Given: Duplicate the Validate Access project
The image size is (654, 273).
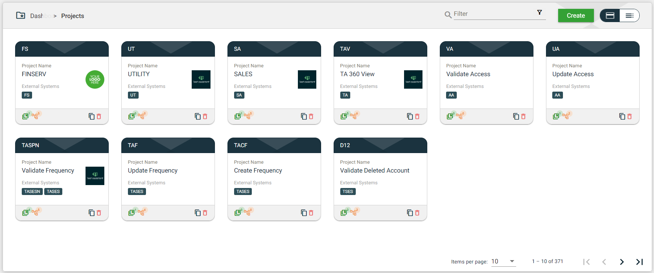Looking at the screenshot, I should click(516, 116).
